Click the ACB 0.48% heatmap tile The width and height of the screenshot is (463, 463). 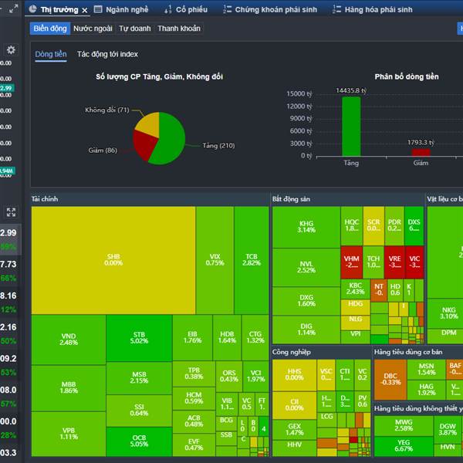[x=194, y=421]
